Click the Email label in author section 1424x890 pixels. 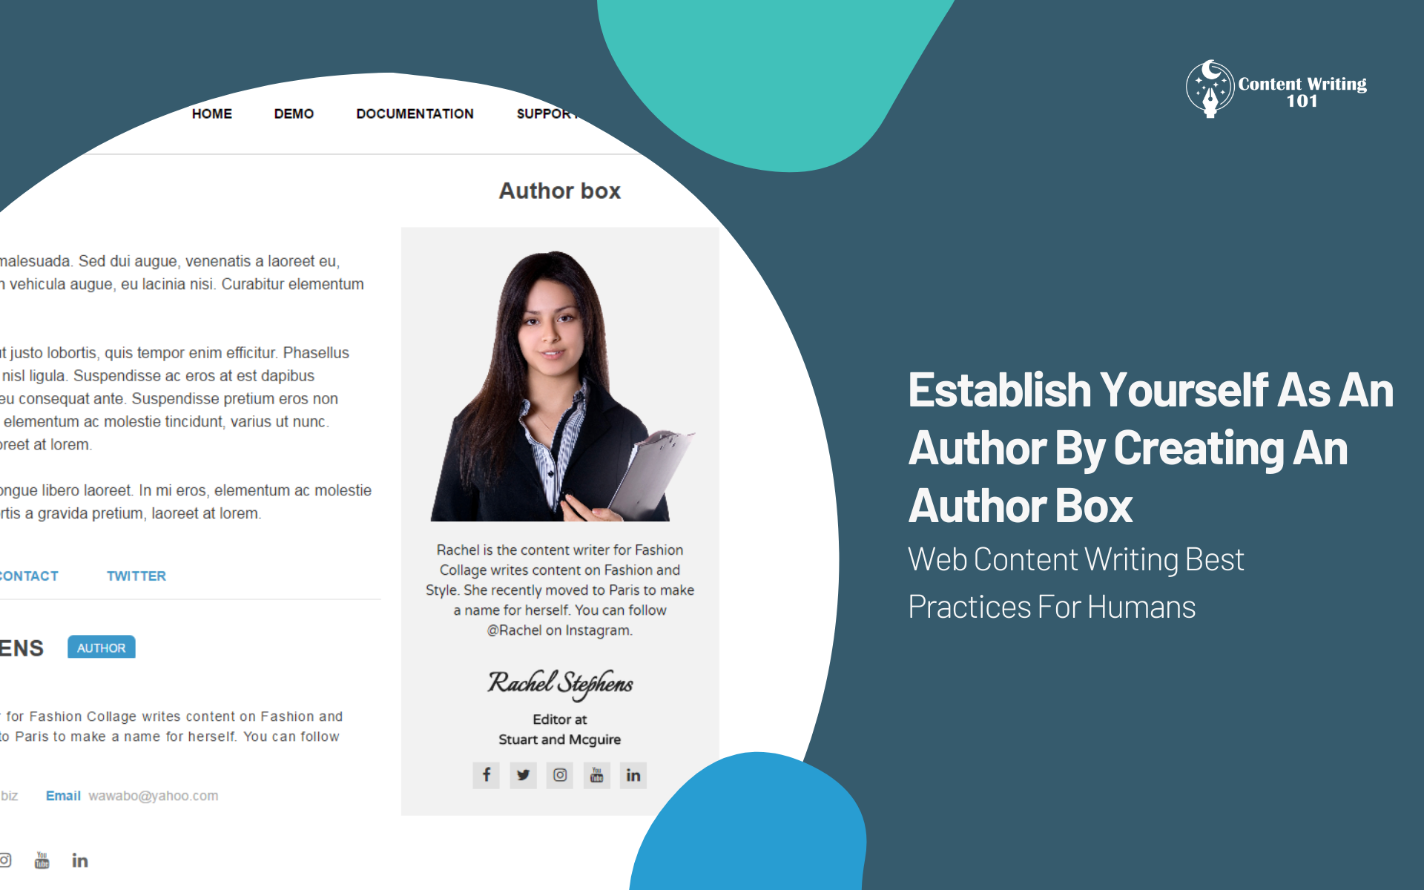[56, 796]
